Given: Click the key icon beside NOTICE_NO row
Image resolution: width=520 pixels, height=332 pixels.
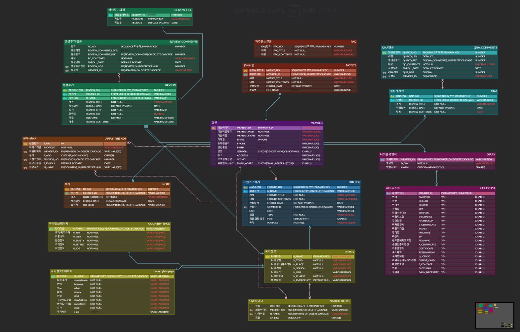Looking at the screenshot, I should click(x=245, y=71).
